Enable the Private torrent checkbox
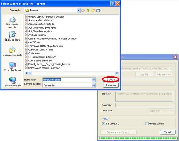The image size is (179, 141). pyautogui.click(x=147, y=123)
